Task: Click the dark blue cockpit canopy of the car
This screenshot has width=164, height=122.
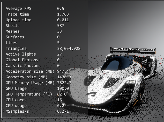Action: tap(117, 63)
